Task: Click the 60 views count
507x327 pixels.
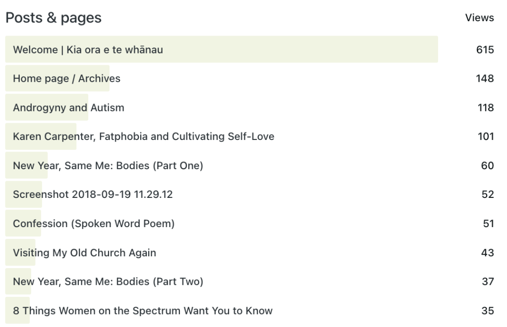Action: (487, 166)
